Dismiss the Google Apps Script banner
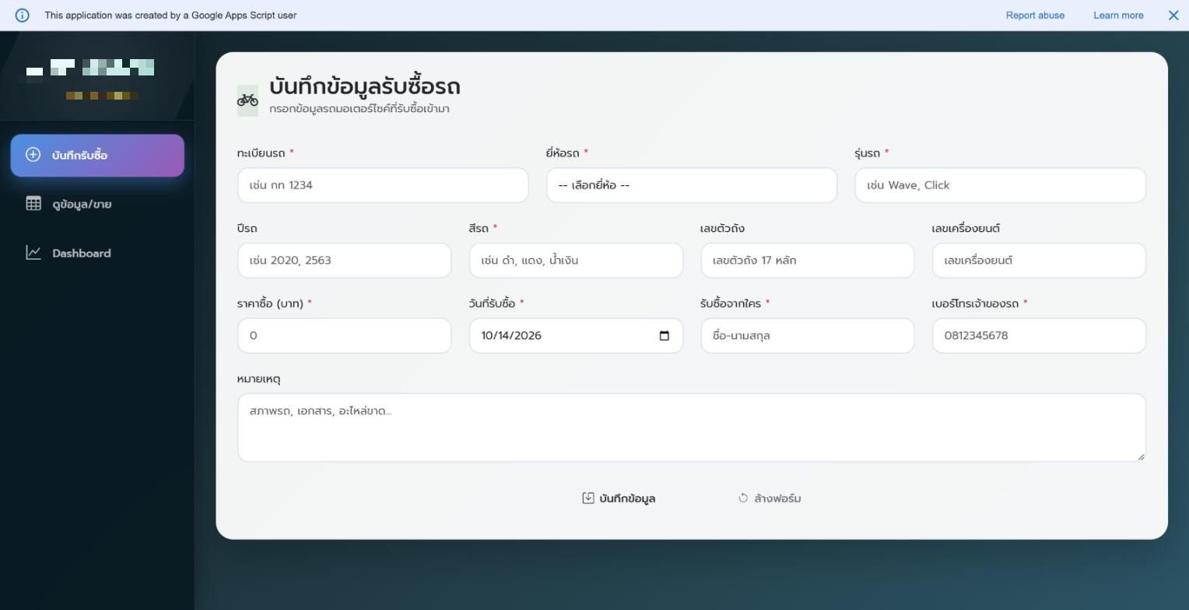This screenshot has height=610, width=1189. coord(1173,16)
